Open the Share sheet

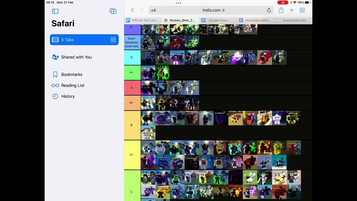[281, 10]
